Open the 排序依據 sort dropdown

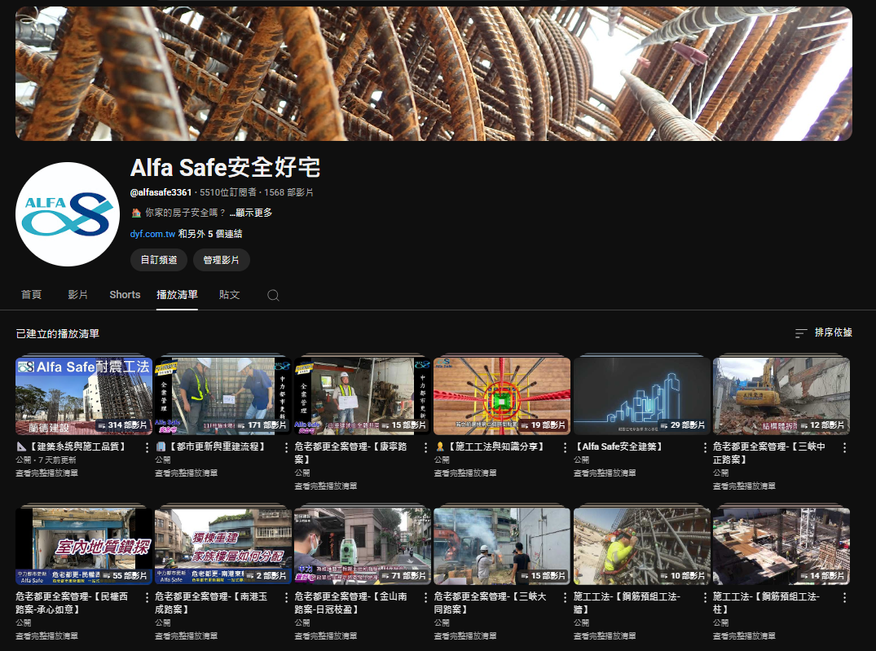[x=824, y=333]
